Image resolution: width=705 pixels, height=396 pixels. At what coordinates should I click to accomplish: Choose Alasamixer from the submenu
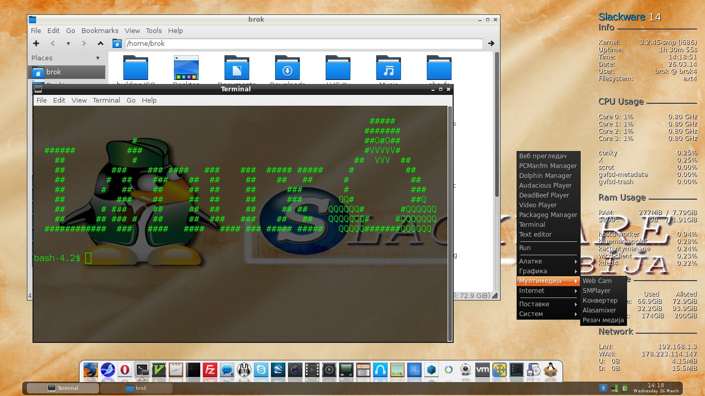(603, 310)
